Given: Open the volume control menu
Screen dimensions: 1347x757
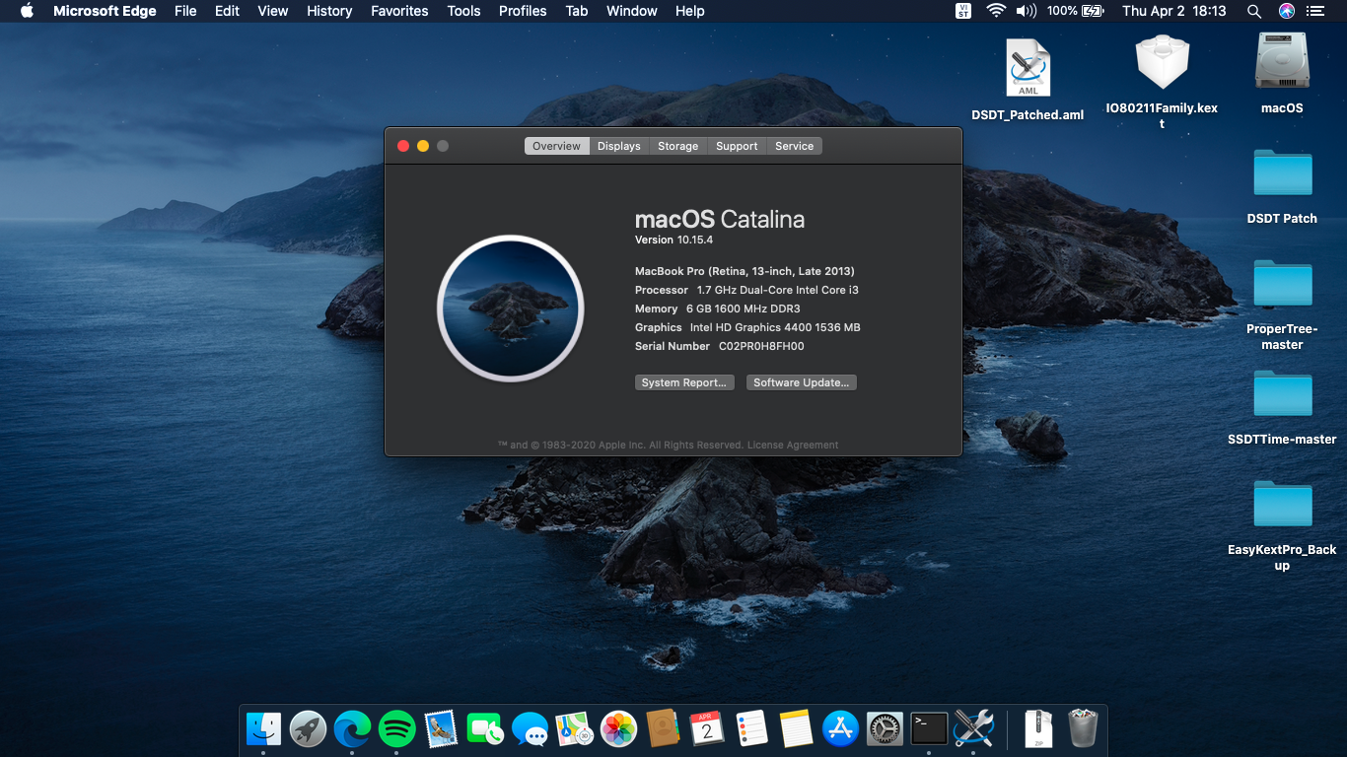Looking at the screenshot, I should tap(1027, 11).
